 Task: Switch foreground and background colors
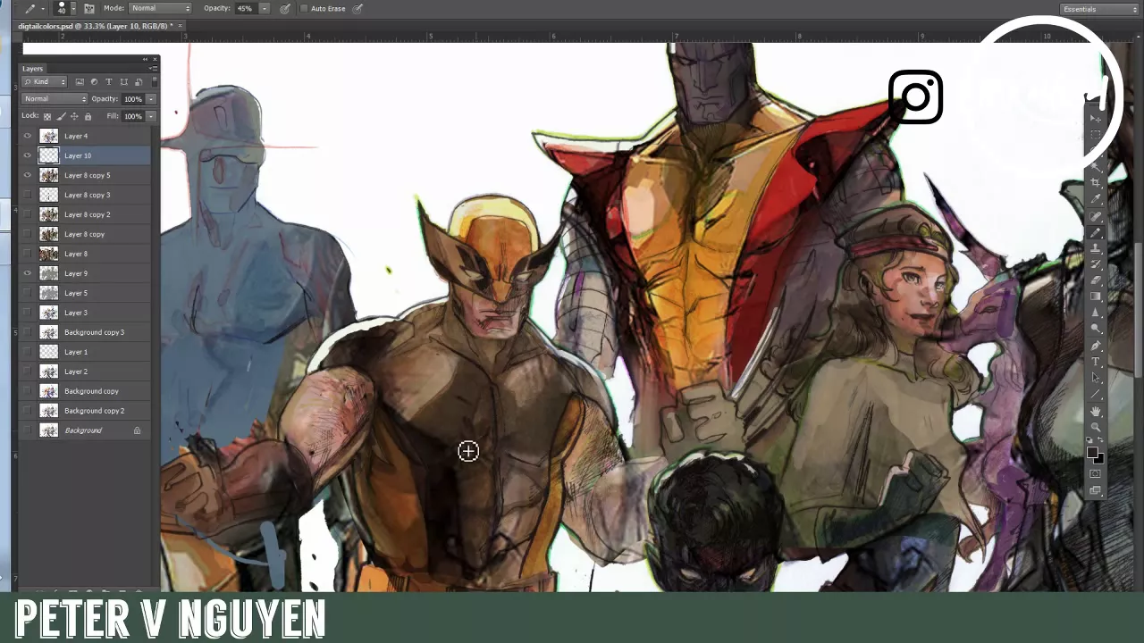tap(1100, 439)
